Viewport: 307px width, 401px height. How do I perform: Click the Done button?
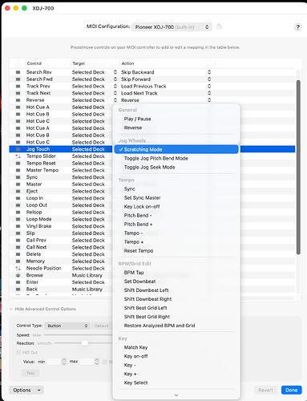click(291, 390)
